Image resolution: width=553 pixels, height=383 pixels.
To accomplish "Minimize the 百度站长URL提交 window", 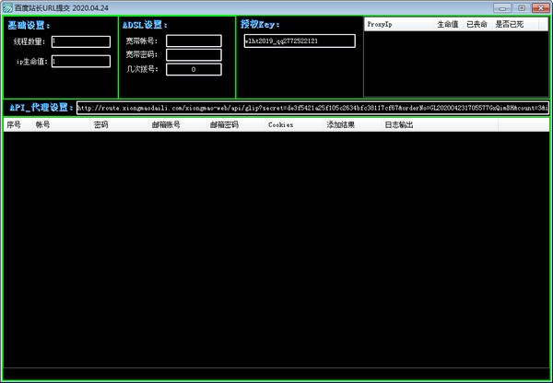I will [503, 6].
